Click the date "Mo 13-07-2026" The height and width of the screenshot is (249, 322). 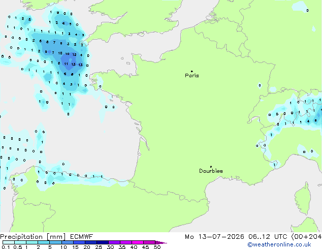click(214, 237)
